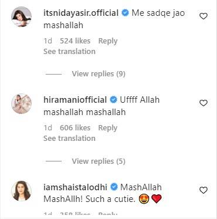The width and height of the screenshot is (217, 219).
Task: Open itsnidayasir.official profile picture
Action: (21, 16)
